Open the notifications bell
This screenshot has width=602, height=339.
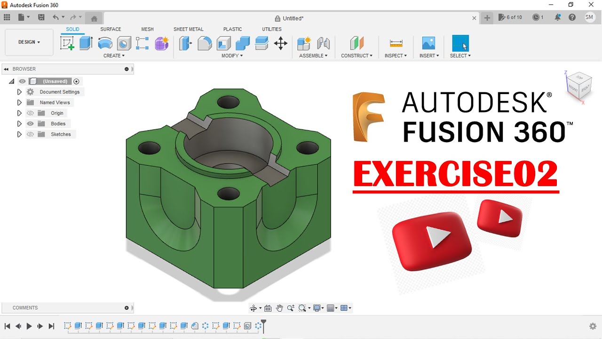[557, 17]
